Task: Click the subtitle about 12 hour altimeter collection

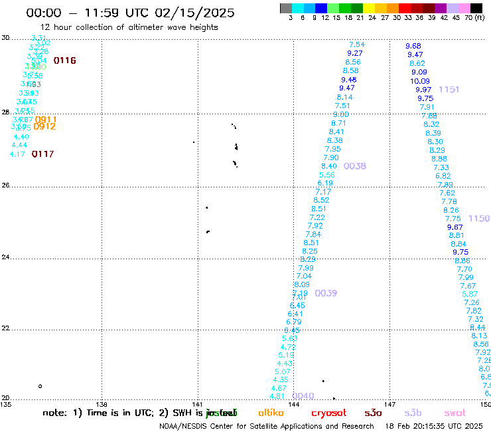Action: (x=129, y=27)
